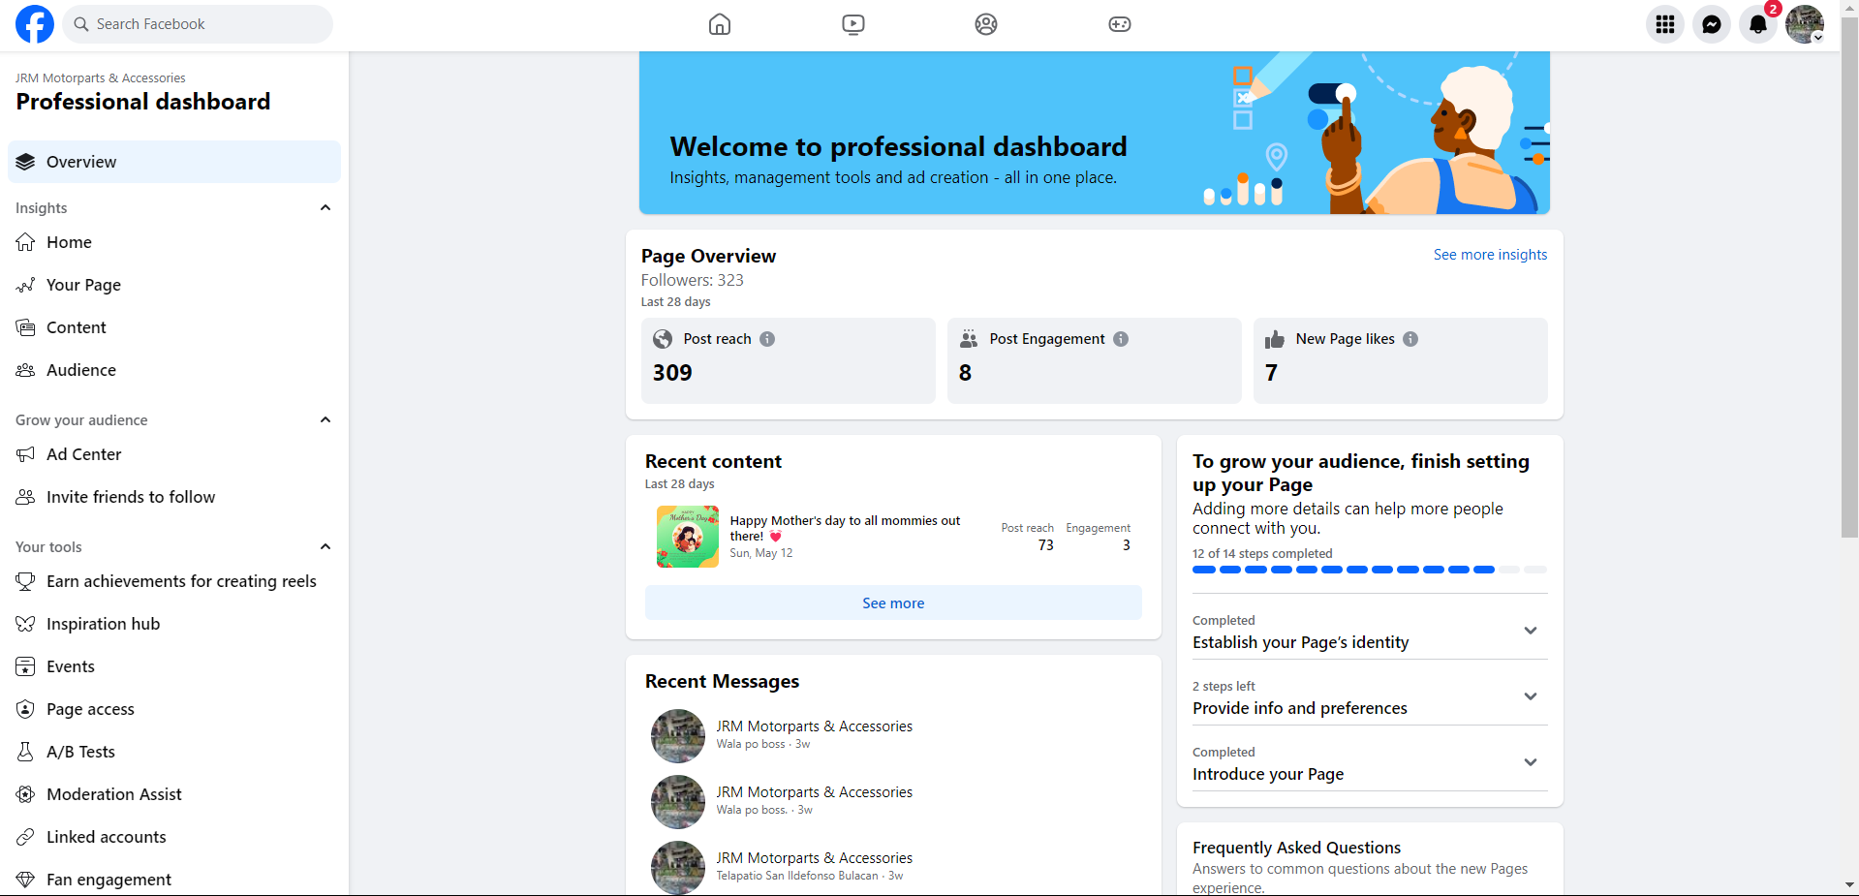Collapse the Grow your audience section

pos(325,419)
